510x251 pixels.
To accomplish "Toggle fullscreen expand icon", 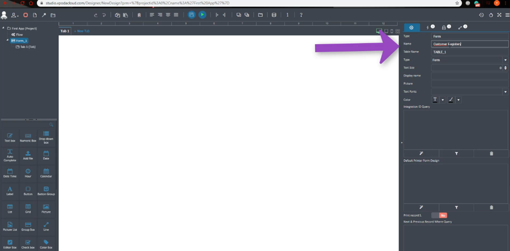I will (x=499, y=15).
